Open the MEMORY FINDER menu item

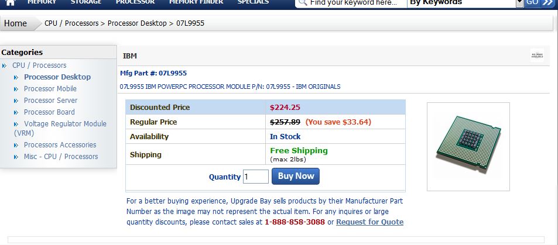pyautogui.click(x=196, y=2)
